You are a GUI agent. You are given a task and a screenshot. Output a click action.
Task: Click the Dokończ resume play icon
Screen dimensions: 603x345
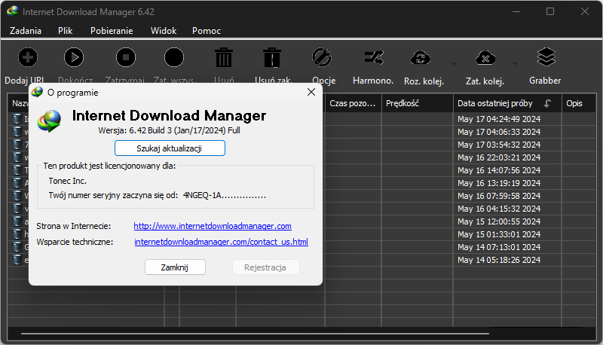(74, 58)
